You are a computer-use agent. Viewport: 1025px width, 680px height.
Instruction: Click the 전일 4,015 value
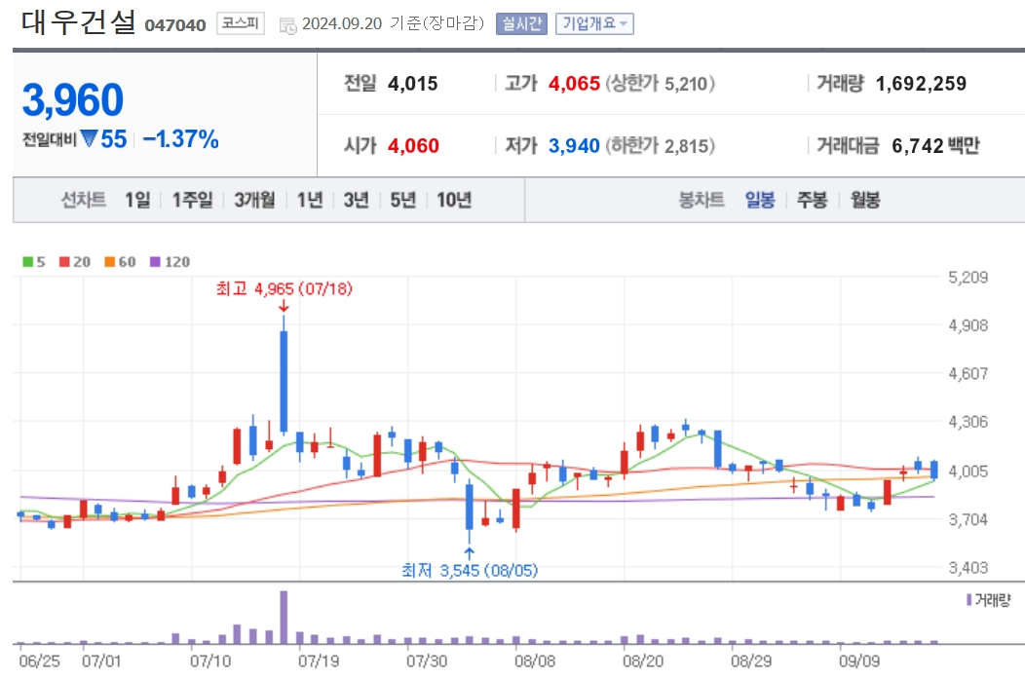coord(412,84)
